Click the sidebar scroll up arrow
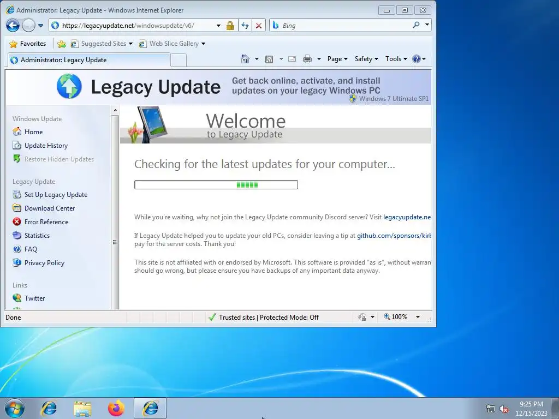 [x=115, y=110]
